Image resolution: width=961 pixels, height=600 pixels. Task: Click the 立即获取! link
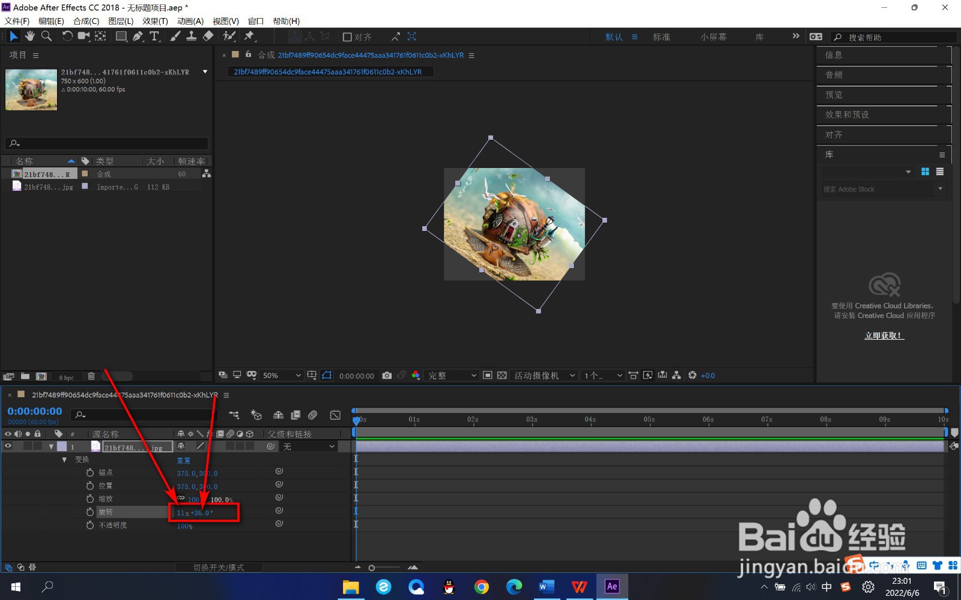point(884,335)
